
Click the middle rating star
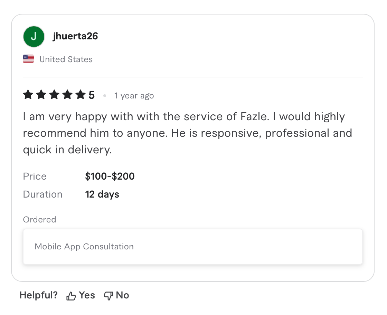[x=54, y=94]
